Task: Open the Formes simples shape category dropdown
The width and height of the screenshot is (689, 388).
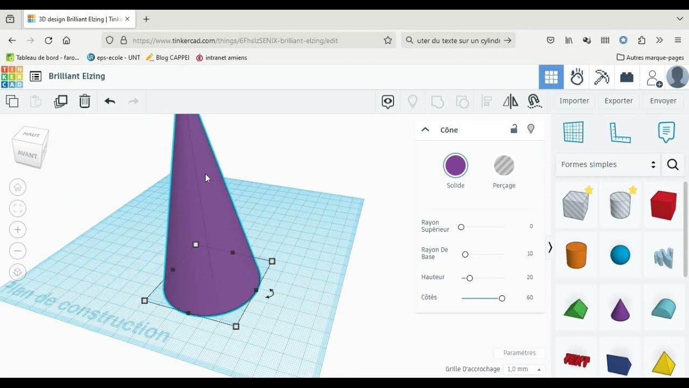Action: (x=608, y=164)
